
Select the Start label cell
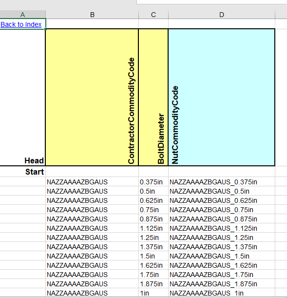(22, 172)
